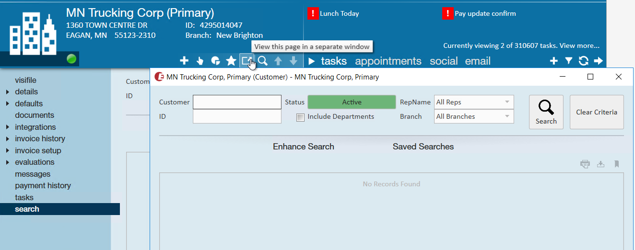This screenshot has width=635, height=250.
Task: Click the view in separate window icon
Action: tap(247, 61)
